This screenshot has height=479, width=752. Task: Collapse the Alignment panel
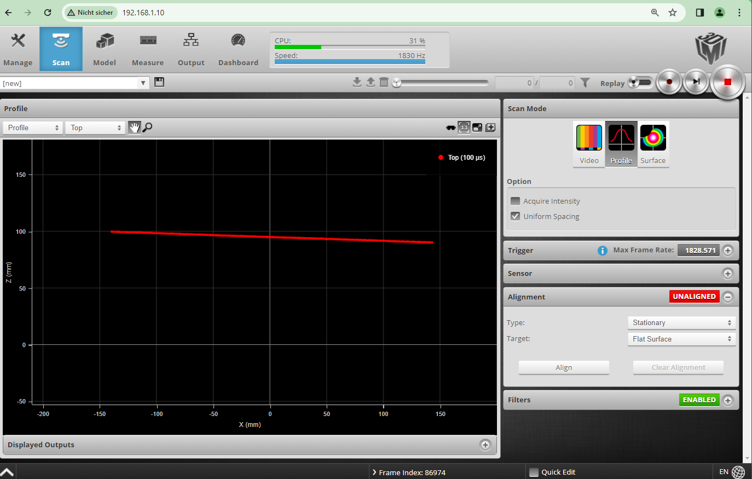click(x=728, y=297)
